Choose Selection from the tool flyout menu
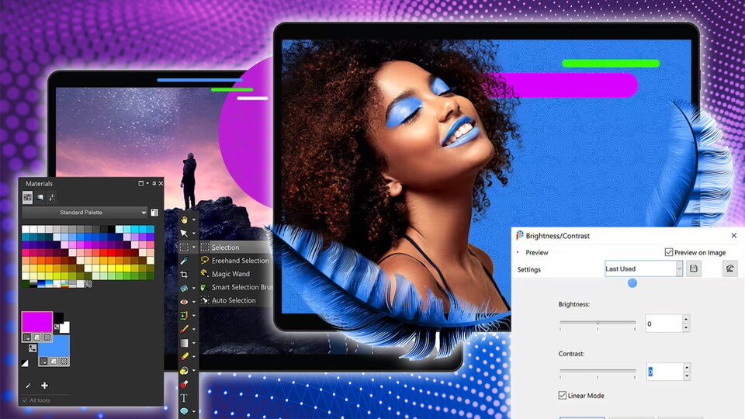Image resolution: width=745 pixels, height=419 pixels. pyautogui.click(x=236, y=247)
